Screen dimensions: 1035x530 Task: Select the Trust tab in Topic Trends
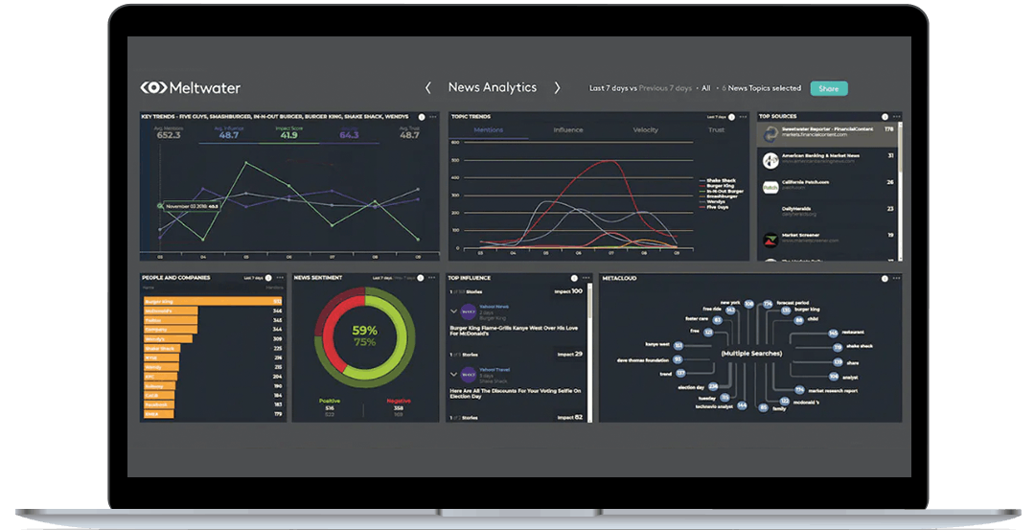[716, 130]
